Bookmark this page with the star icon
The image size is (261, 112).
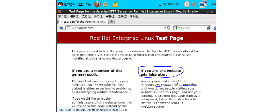click(161, 28)
